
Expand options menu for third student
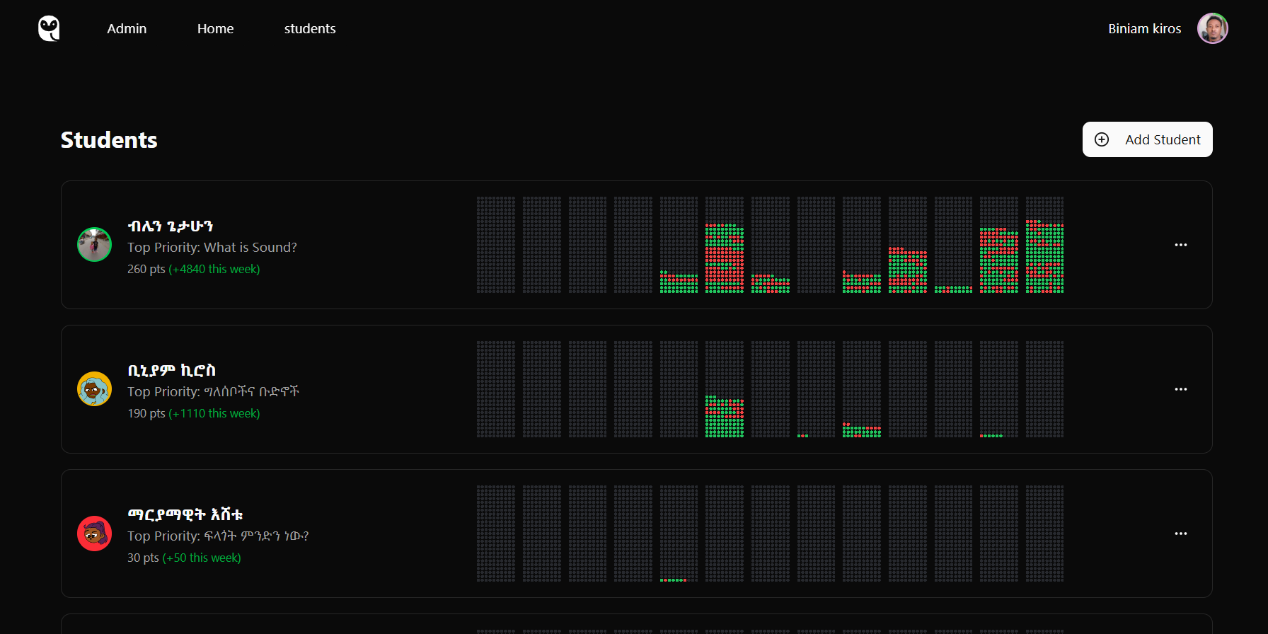1180,534
